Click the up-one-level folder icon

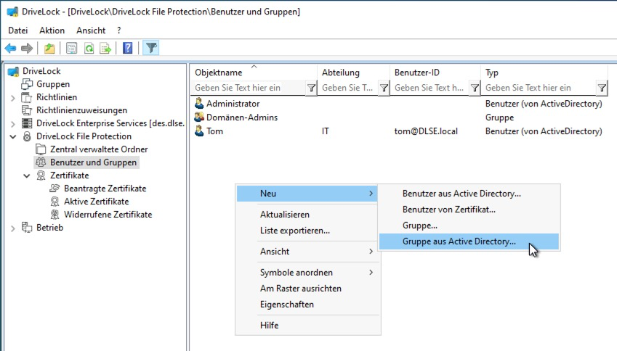(49, 49)
